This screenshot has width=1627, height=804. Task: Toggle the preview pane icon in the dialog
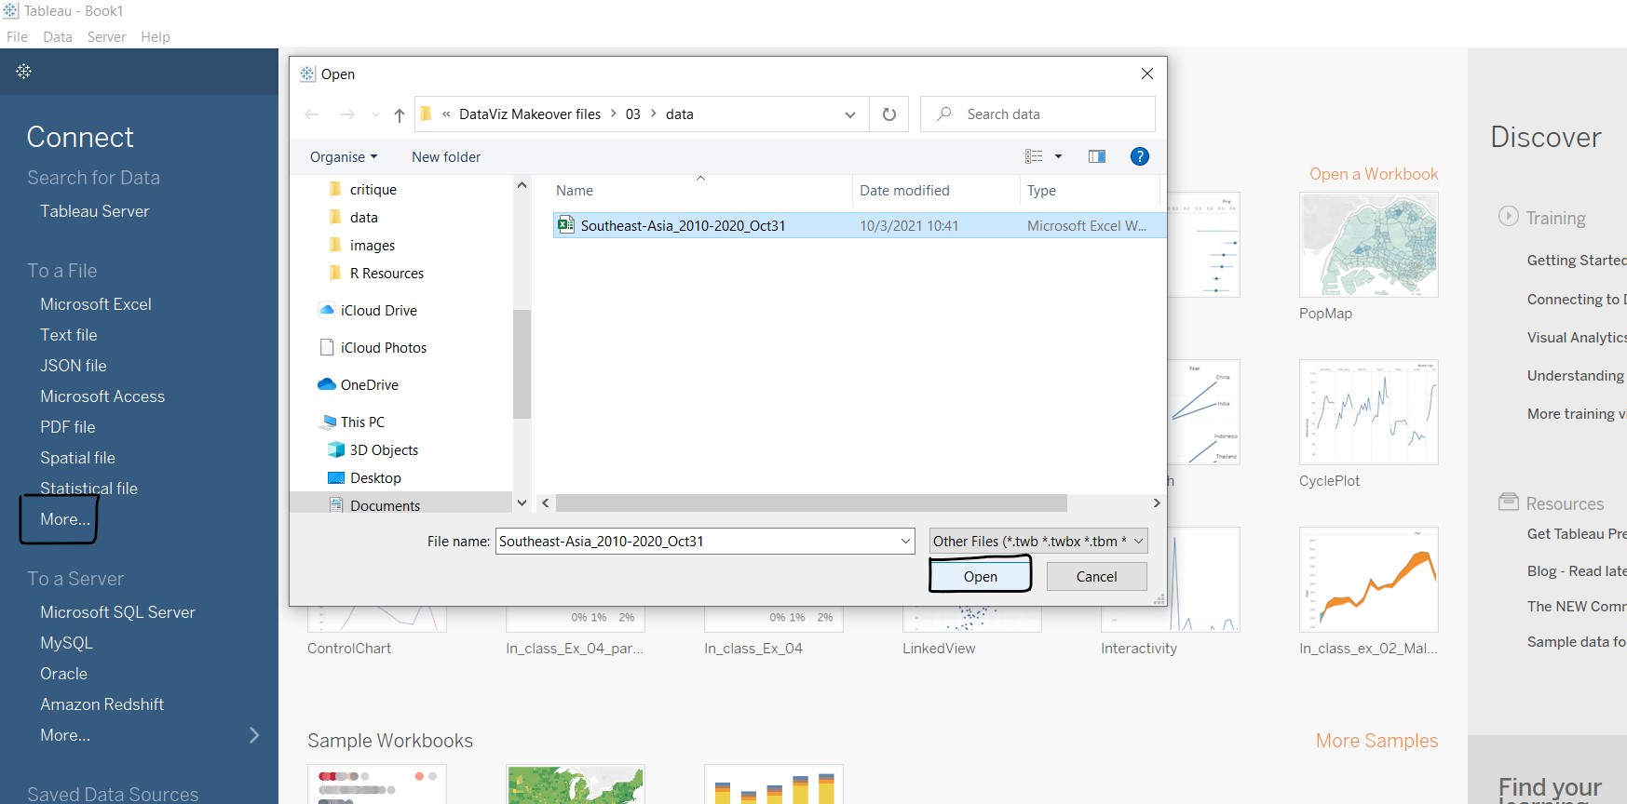point(1097,156)
